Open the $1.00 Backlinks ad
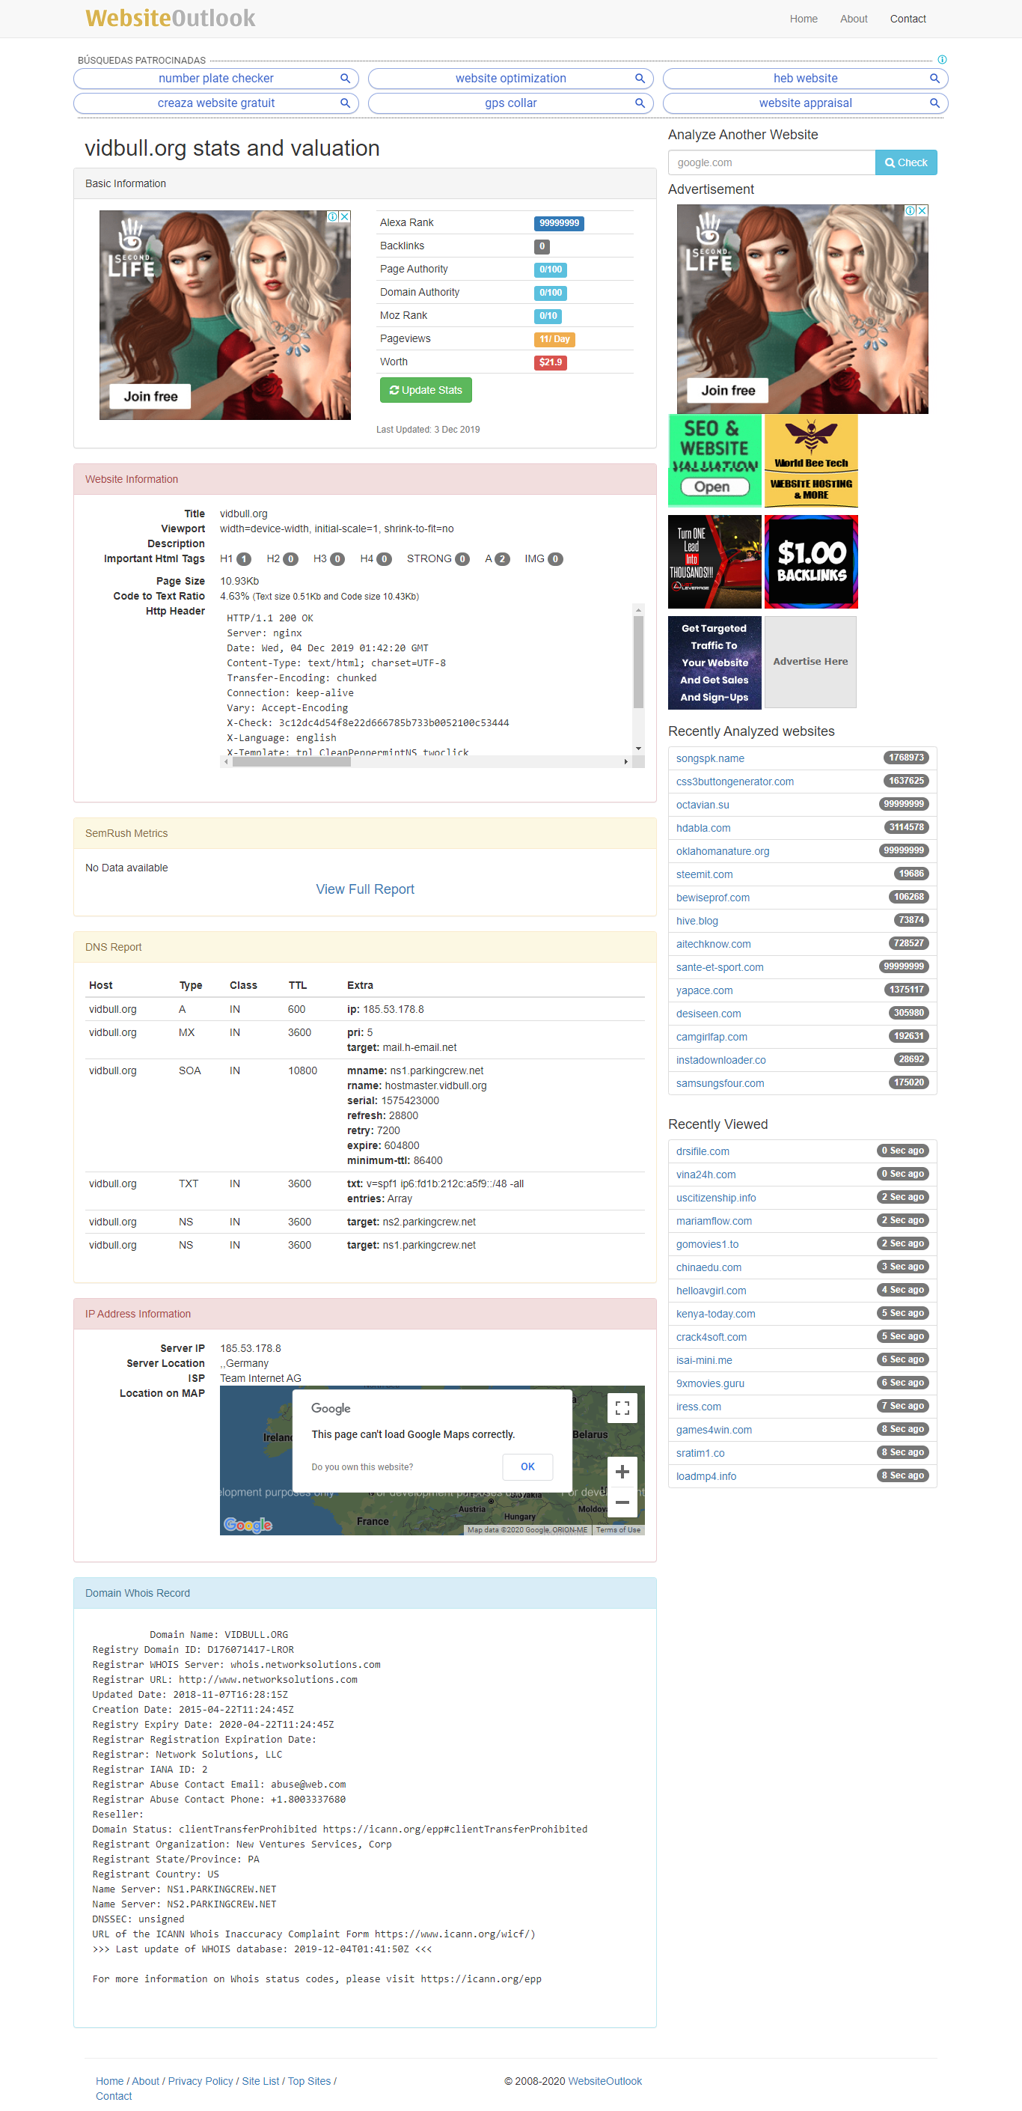1022x2111 pixels. tap(811, 561)
